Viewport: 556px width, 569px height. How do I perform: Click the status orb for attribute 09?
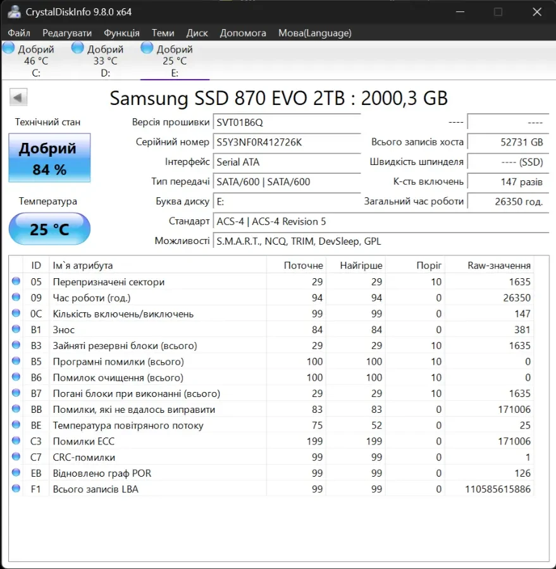(x=16, y=297)
